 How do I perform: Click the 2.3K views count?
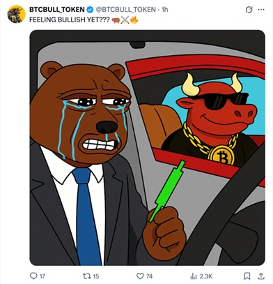[x=206, y=276]
